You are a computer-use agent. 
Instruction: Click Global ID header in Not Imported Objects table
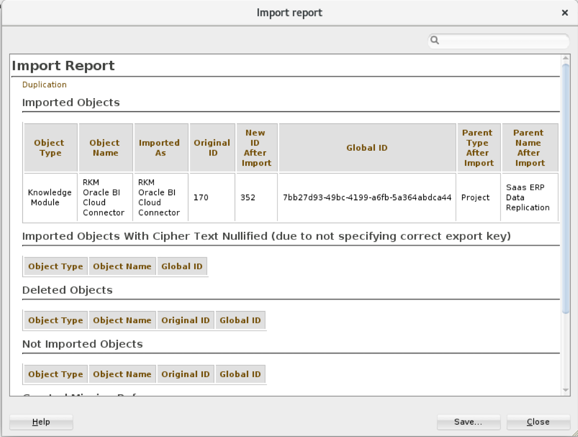[x=240, y=374]
